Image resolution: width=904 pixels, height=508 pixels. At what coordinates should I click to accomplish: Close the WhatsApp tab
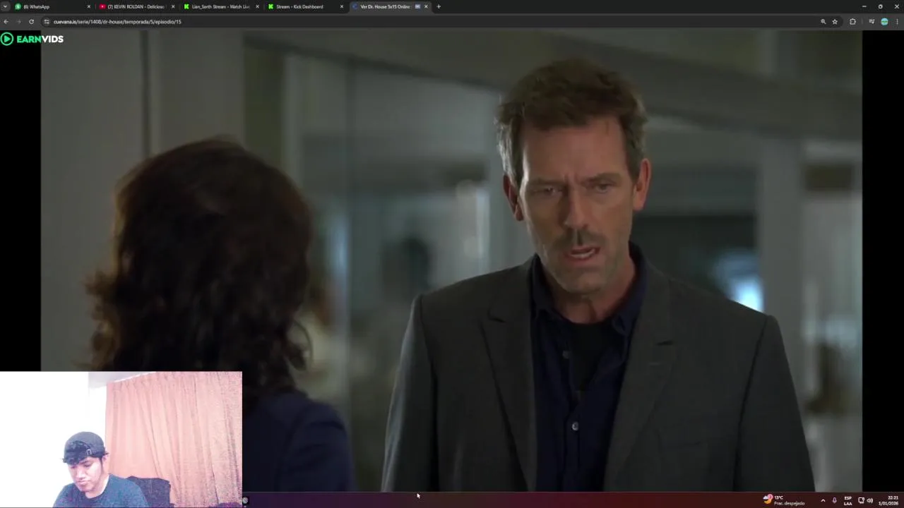coord(89,6)
